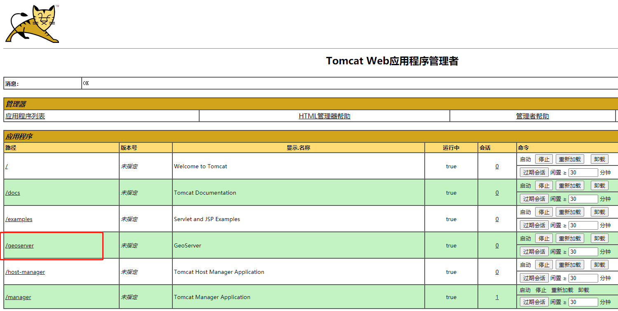Undeploy the /examples application
618x311 pixels.
(x=599, y=212)
